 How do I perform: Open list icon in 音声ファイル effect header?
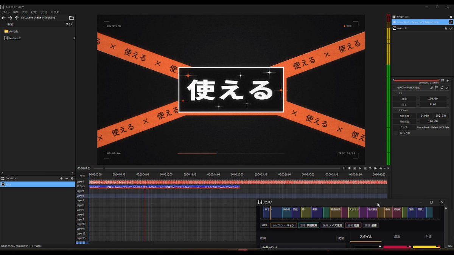[437, 88]
